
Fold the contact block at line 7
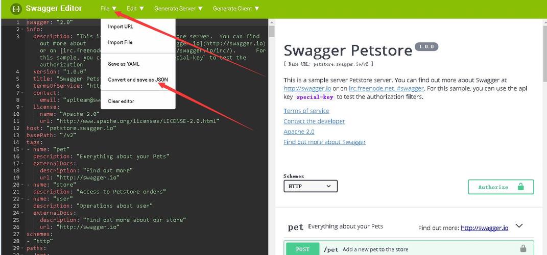point(22,93)
